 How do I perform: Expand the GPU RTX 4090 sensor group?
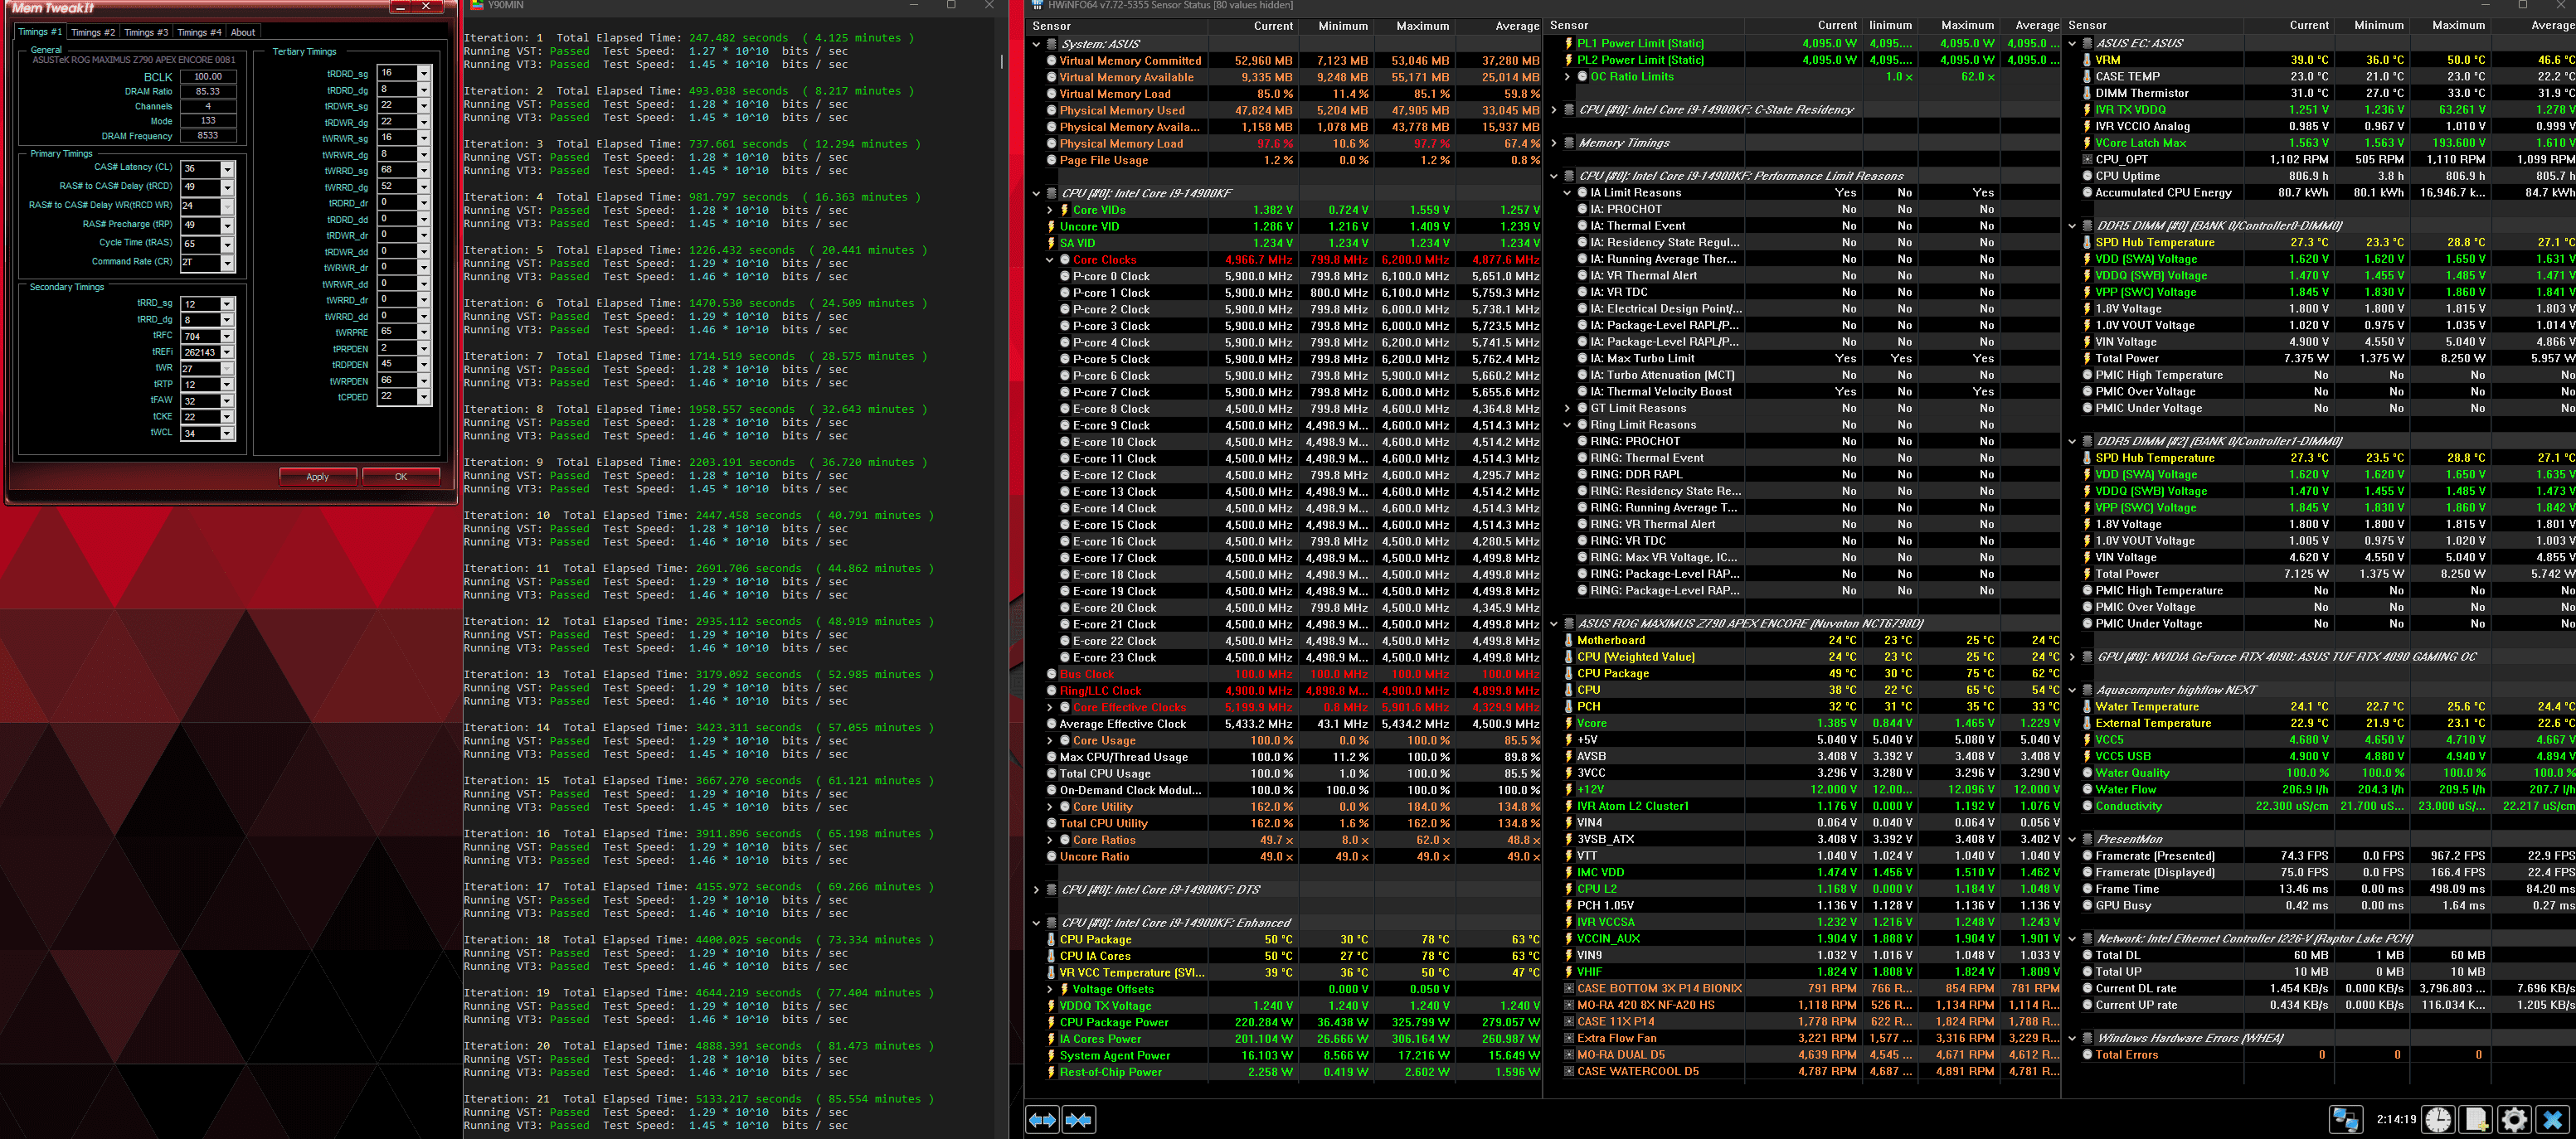pos(2072,657)
